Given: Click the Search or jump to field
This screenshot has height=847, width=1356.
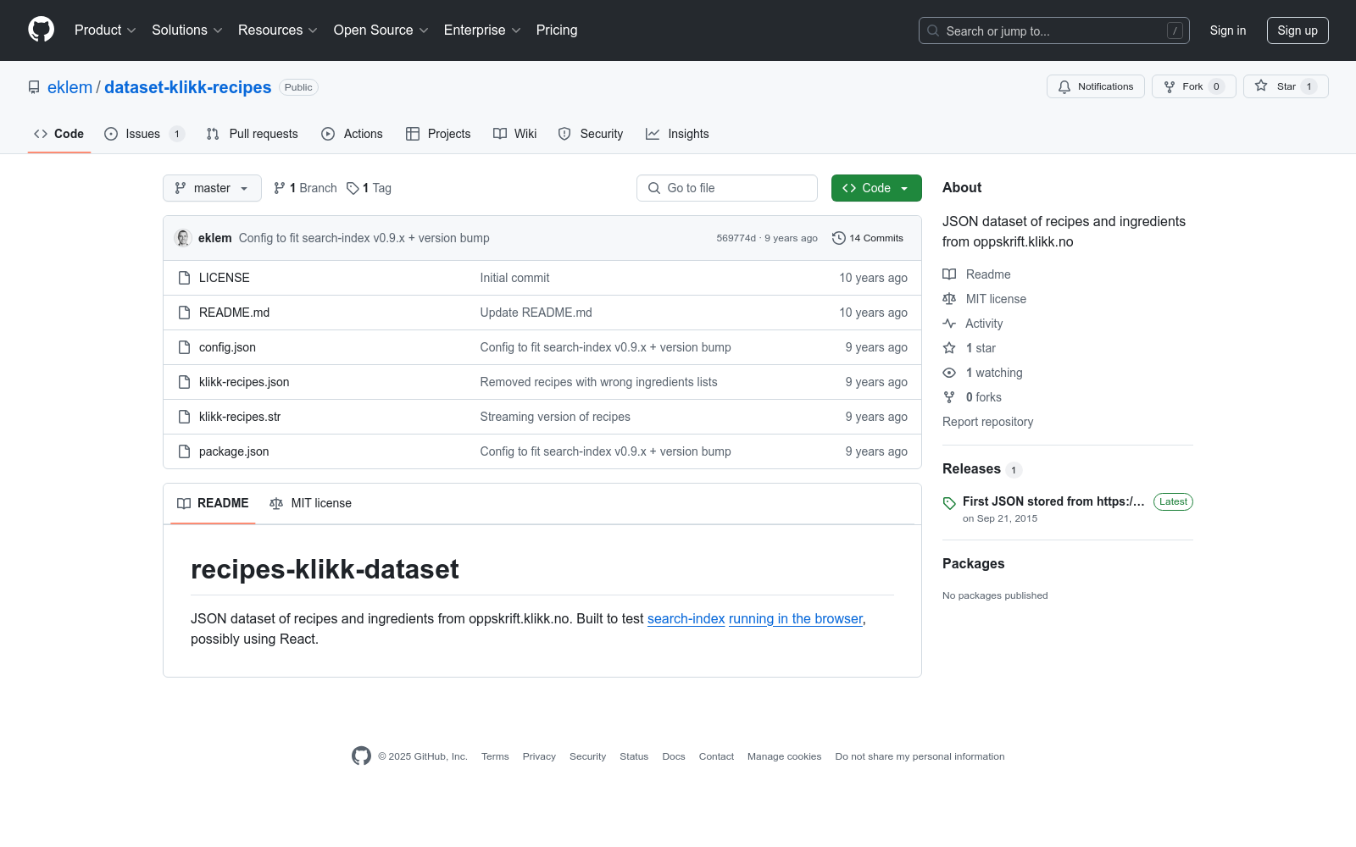Looking at the screenshot, I should (1054, 30).
